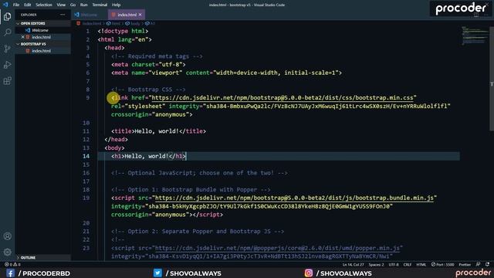The width and height of the screenshot is (494, 278).
Task: Click the Ln 14, Col 27 status item
Action: pos(353,264)
